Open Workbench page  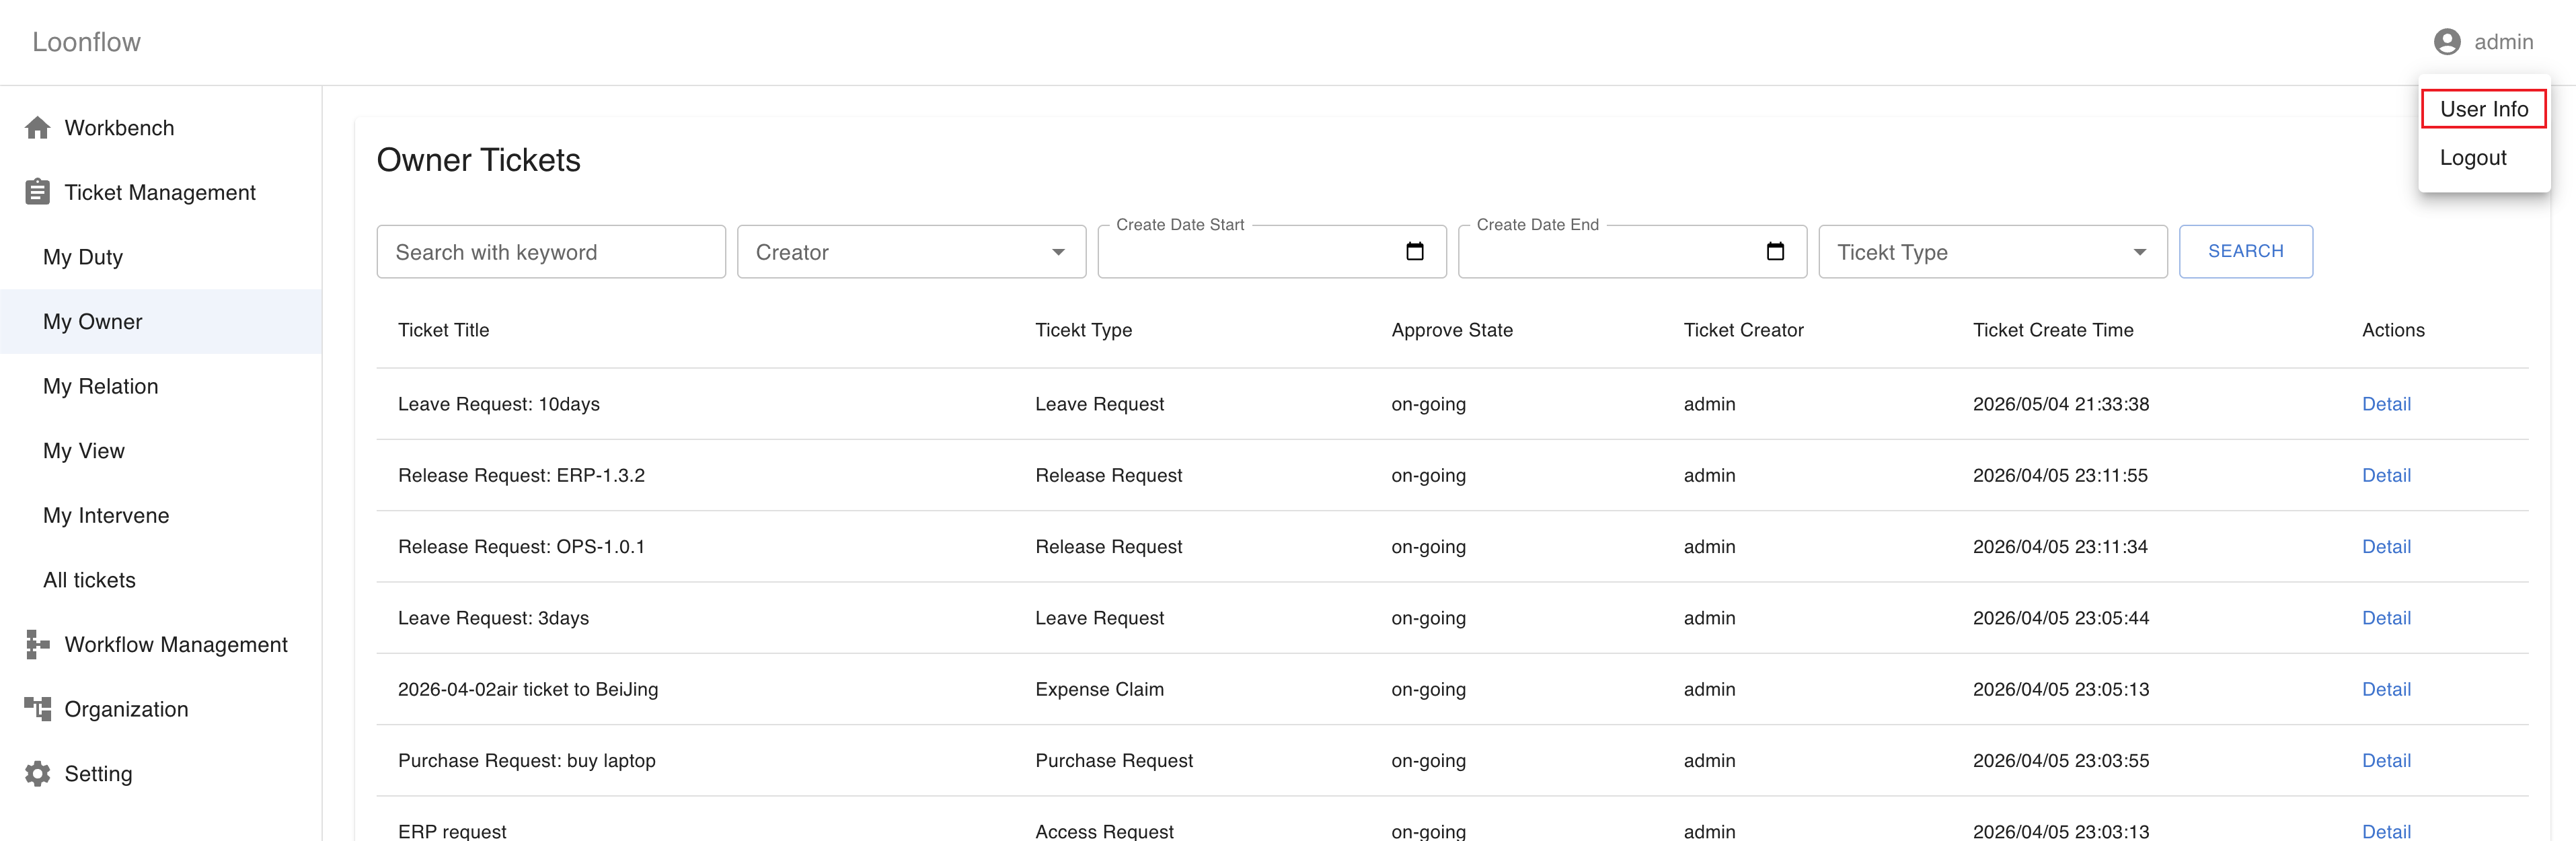(161, 128)
